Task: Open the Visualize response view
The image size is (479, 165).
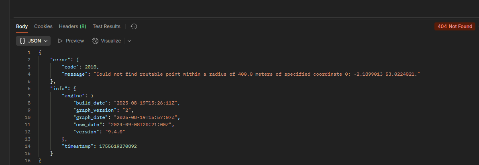Action: (x=106, y=41)
